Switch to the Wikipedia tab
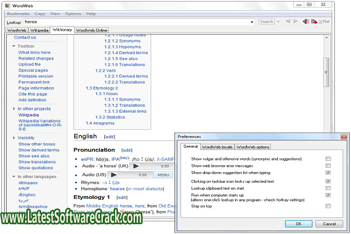This screenshot has width=351, height=234. point(39,30)
